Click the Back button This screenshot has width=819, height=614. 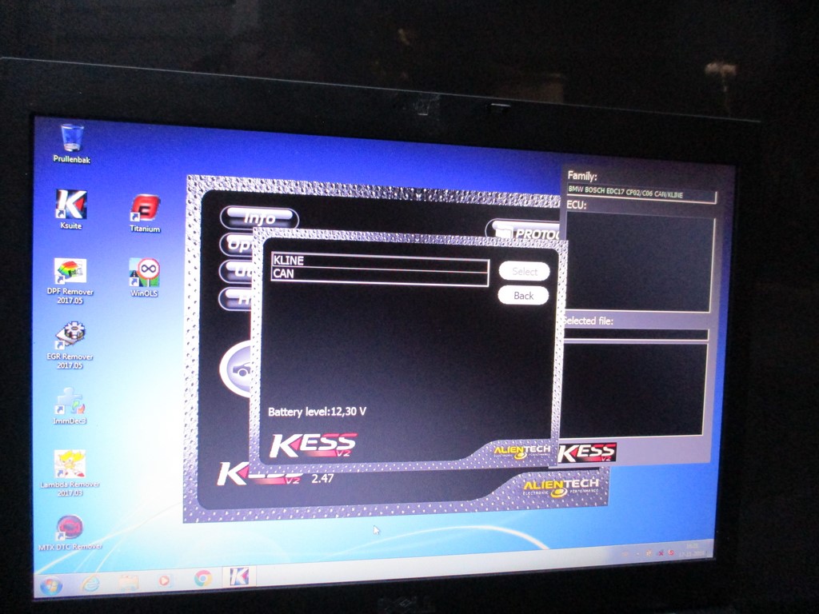(x=523, y=296)
